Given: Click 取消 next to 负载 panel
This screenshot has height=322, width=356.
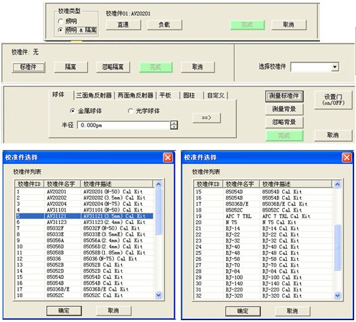Looking at the screenshot, I should pyautogui.click(x=289, y=24).
